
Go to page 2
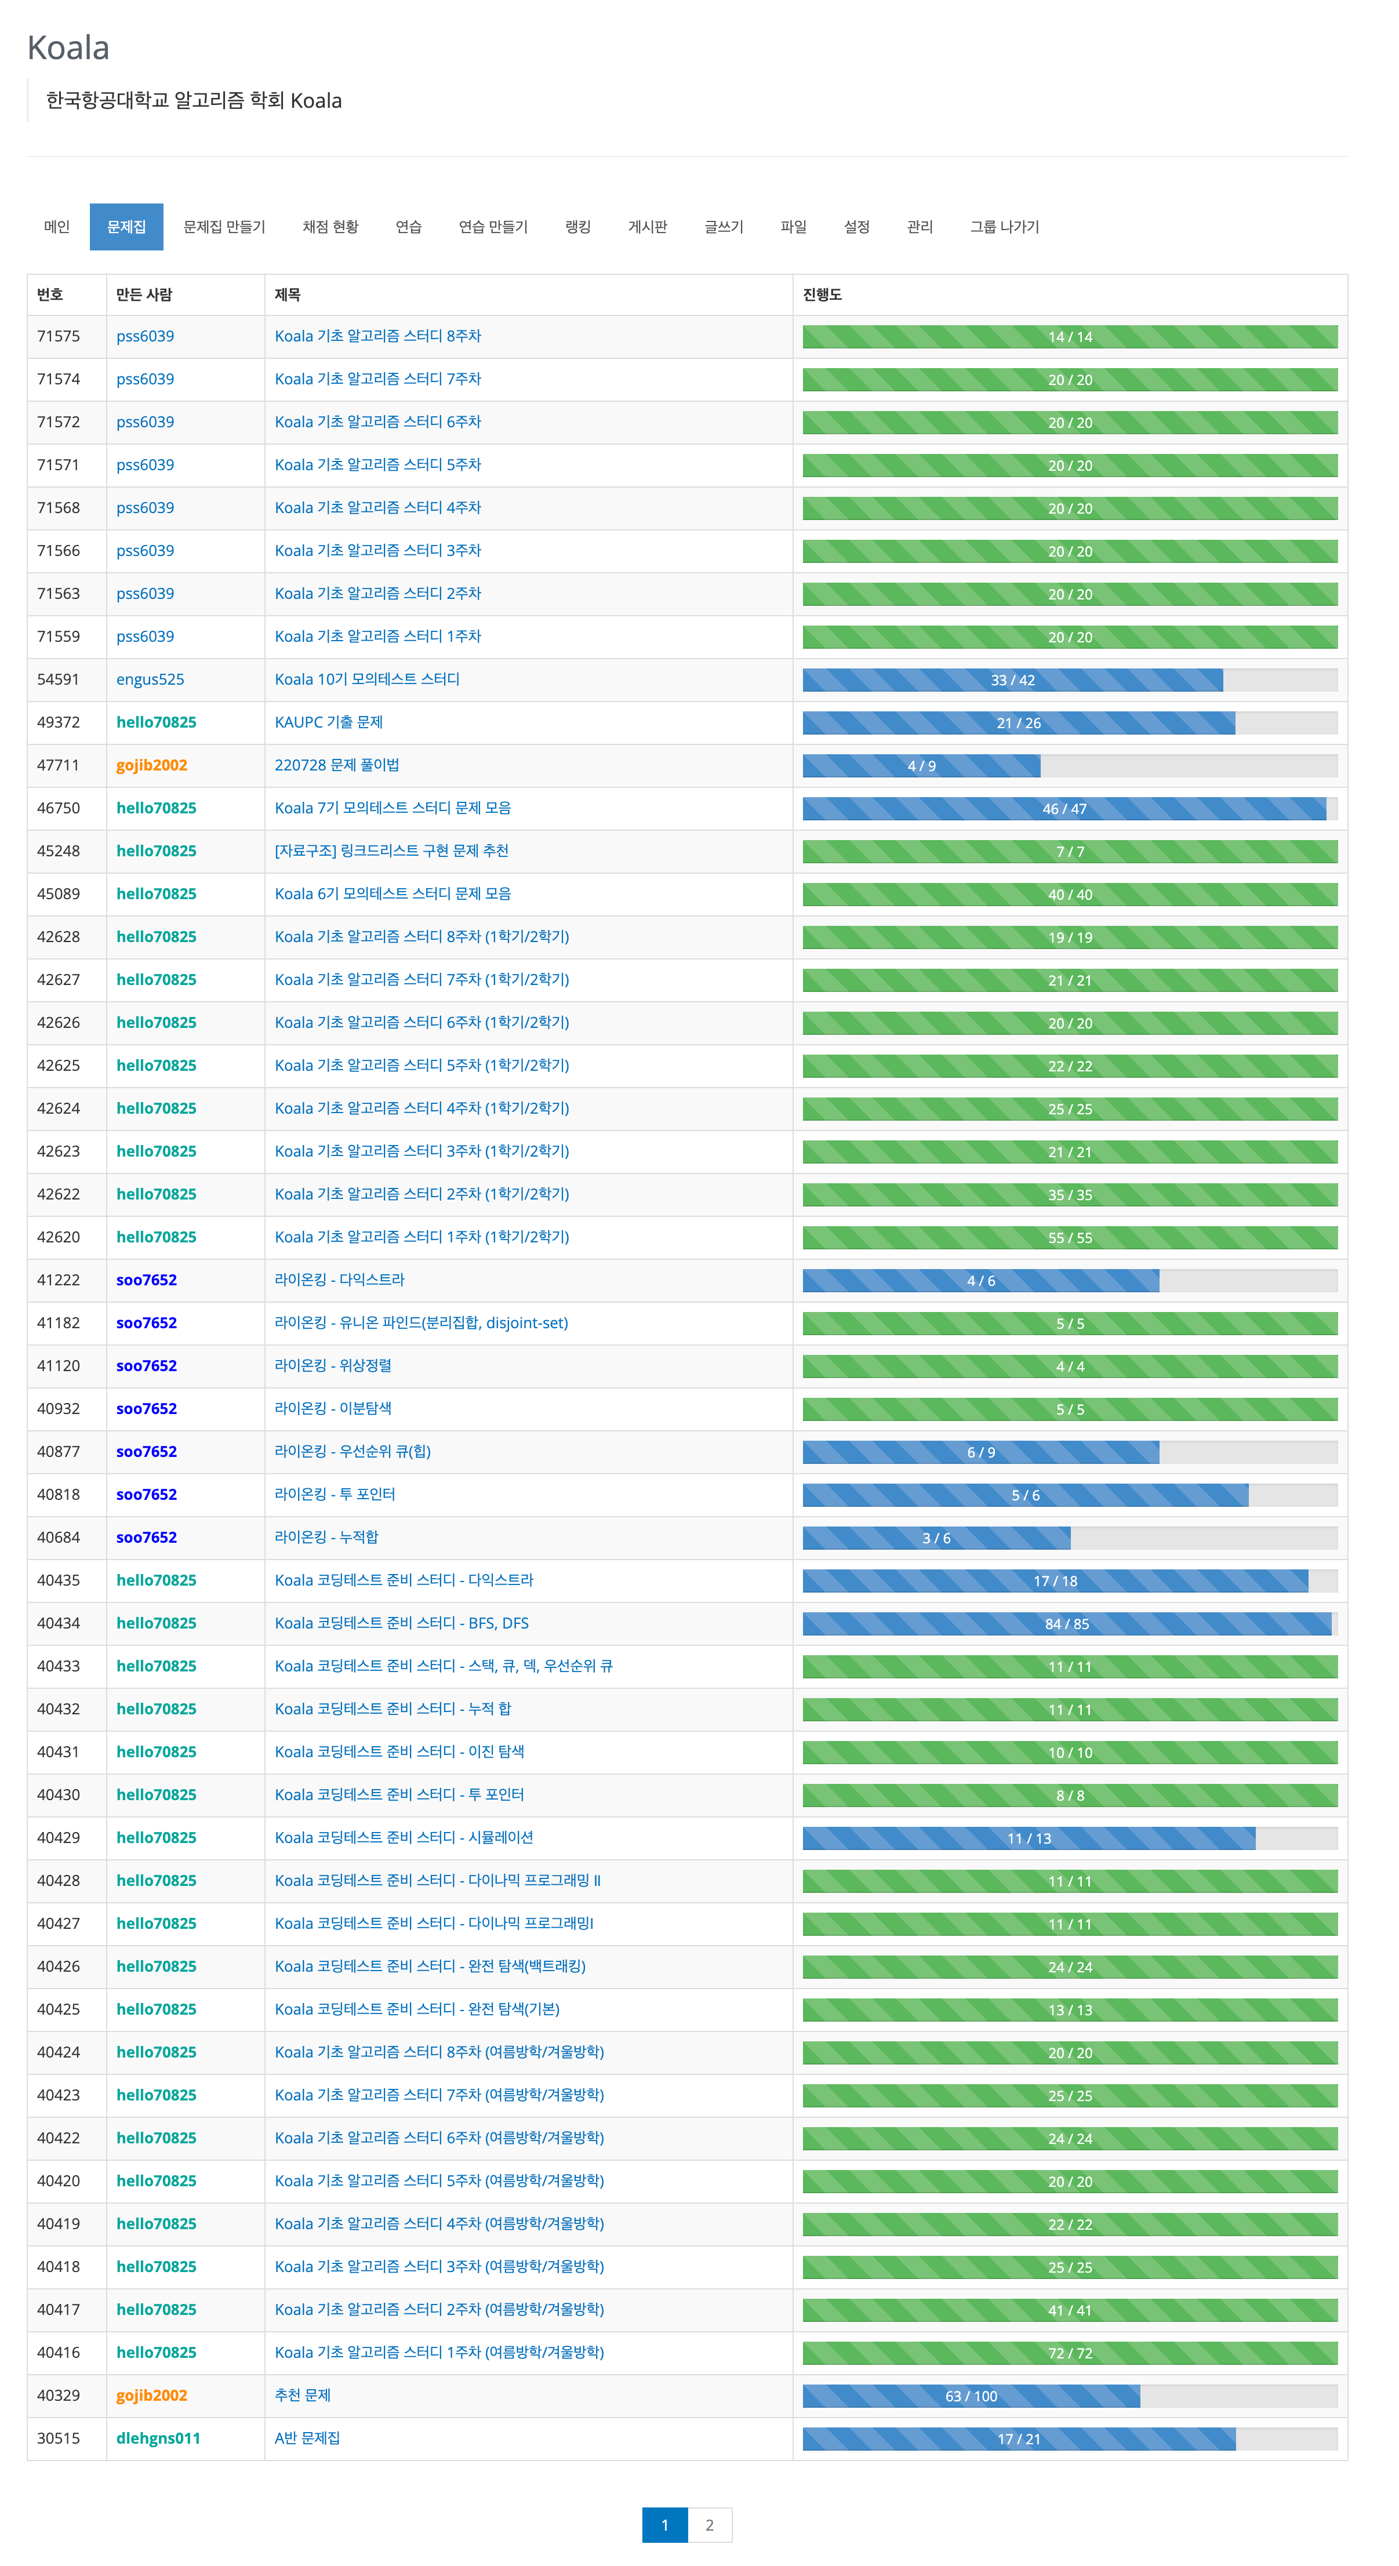[710, 2525]
